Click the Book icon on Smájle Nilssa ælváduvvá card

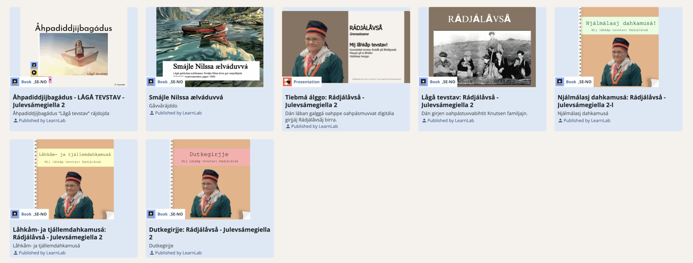click(x=151, y=82)
